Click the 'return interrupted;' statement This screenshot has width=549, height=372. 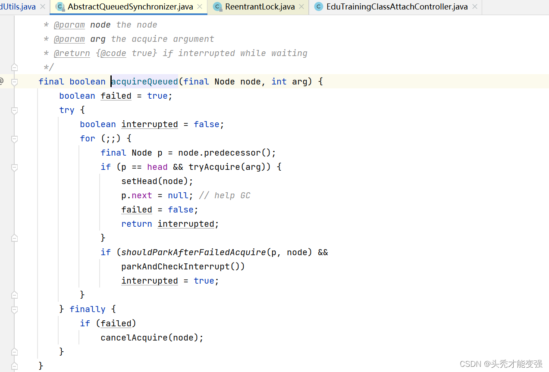coord(170,224)
